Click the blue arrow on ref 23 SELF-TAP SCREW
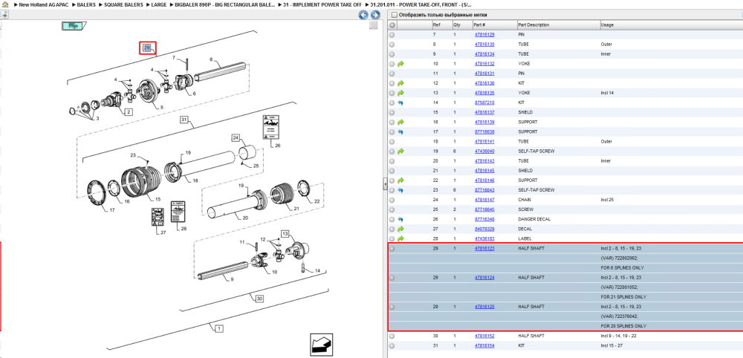This screenshot has height=358, width=743. coord(400,190)
